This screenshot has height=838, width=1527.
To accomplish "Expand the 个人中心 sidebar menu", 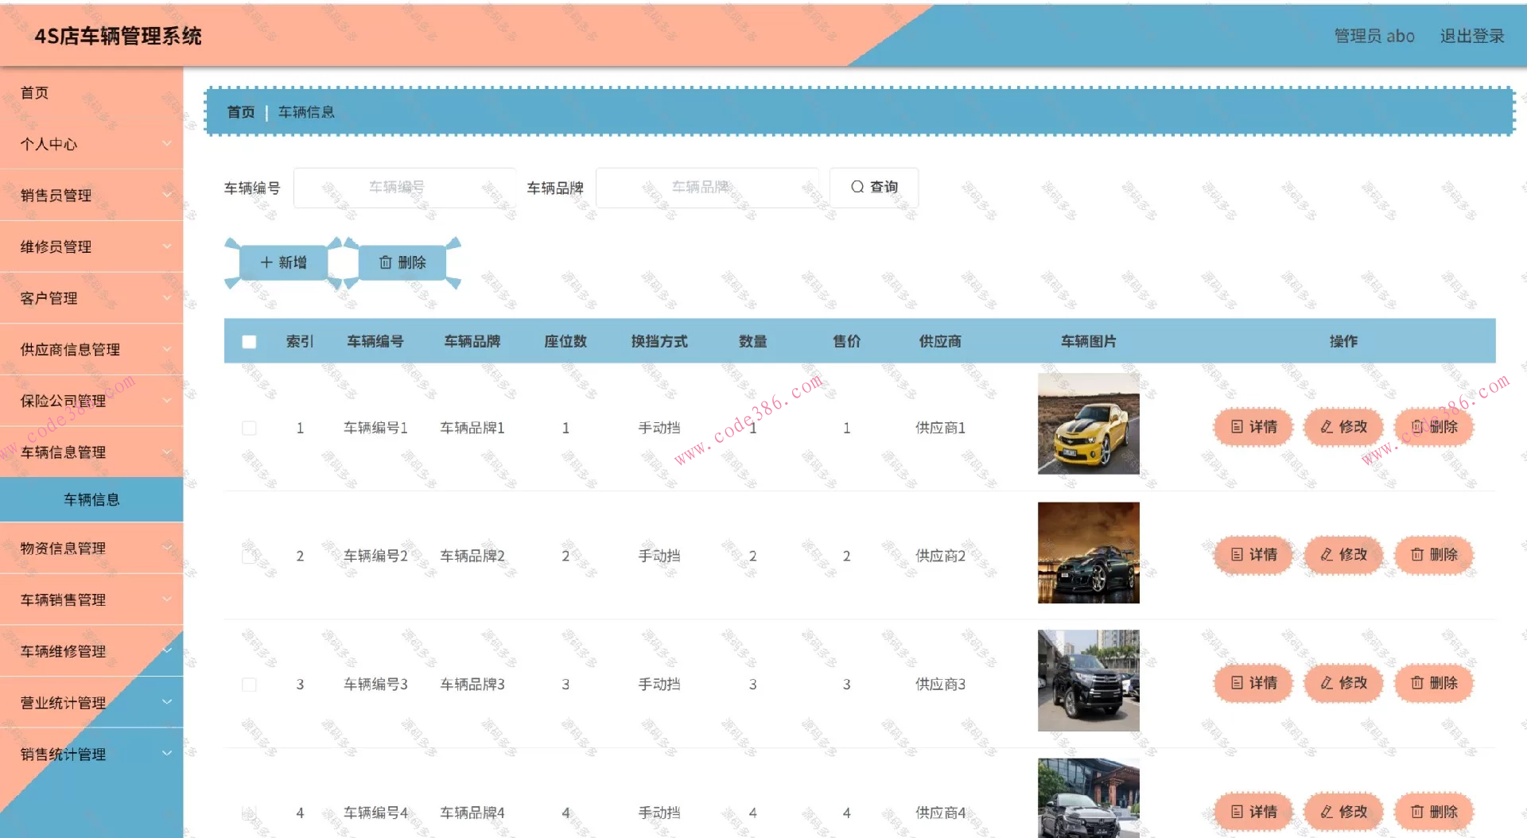I will 91,144.
